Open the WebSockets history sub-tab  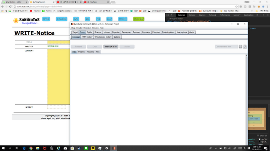point(103,37)
